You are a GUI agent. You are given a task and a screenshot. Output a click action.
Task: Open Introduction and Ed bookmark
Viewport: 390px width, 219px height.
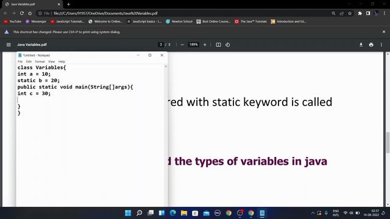[288, 22]
